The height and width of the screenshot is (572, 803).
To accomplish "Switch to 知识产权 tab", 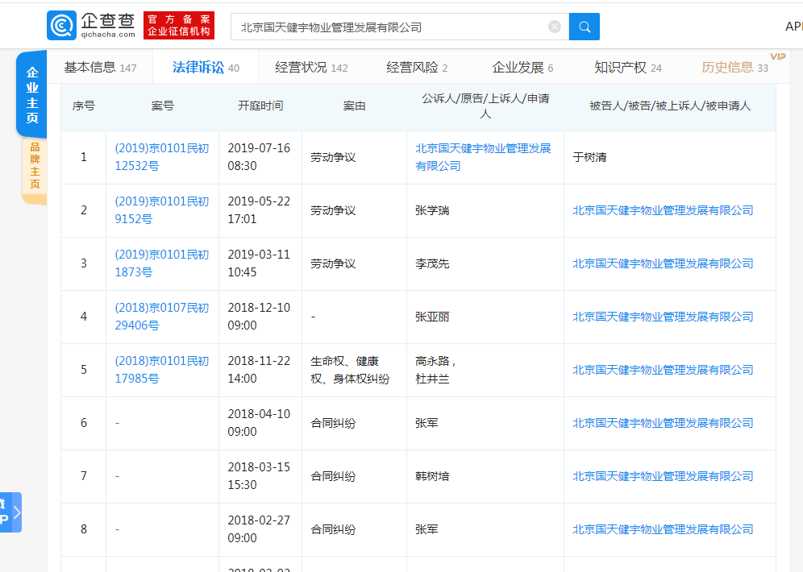I will coord(628,68).
